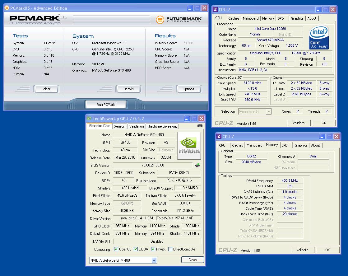Click the Close button in GPU-Z
348x276 pixels.
coord(193,260)
